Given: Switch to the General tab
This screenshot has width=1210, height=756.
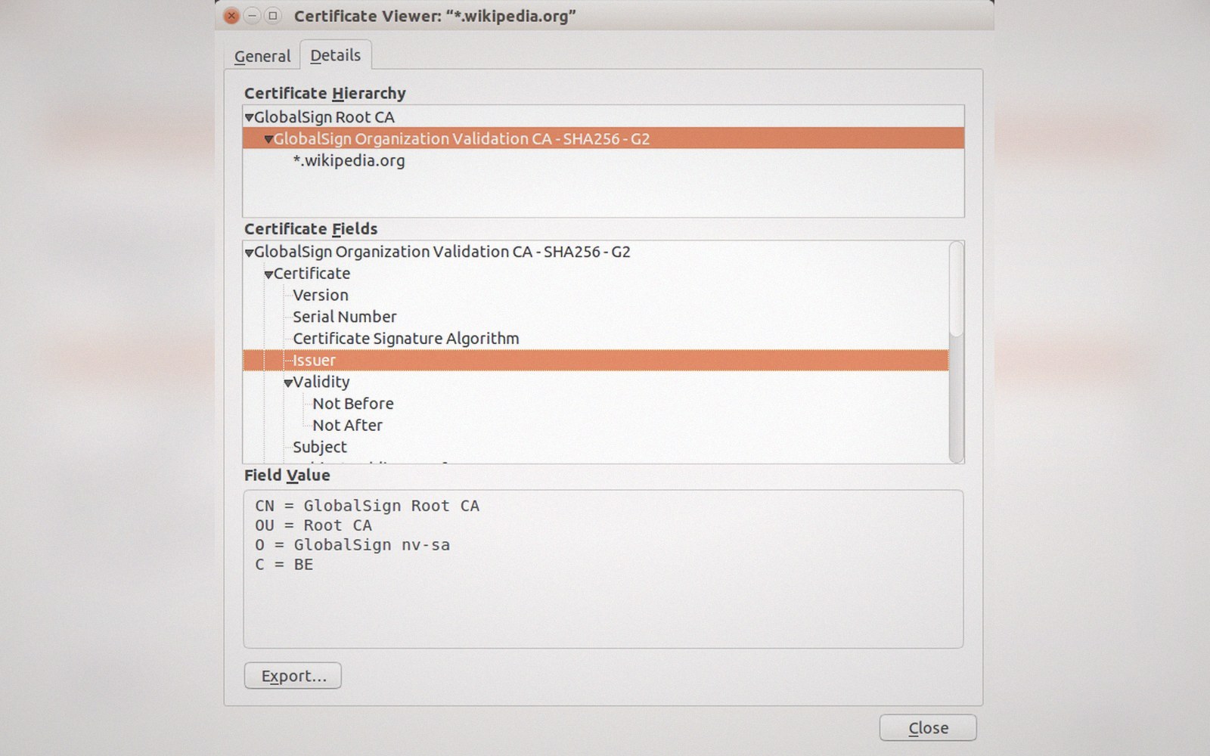Looking at the screenshot, I should pos(262,56).
